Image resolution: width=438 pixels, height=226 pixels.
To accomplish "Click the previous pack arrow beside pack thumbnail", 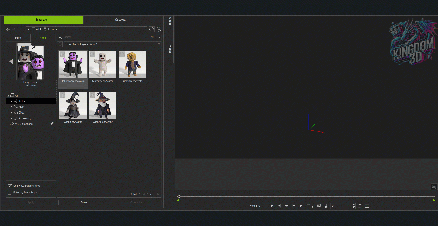I will [x=11, y=61].
